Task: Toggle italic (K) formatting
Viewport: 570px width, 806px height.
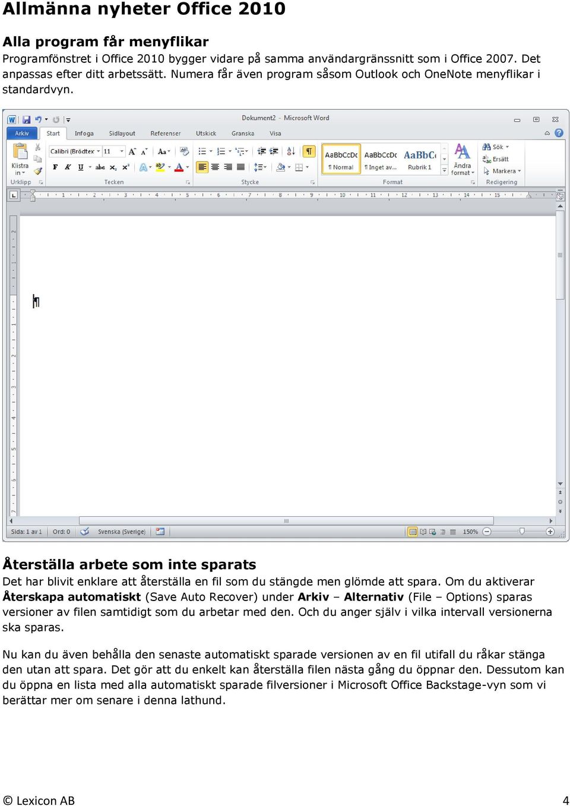Action: click(68, 167)
